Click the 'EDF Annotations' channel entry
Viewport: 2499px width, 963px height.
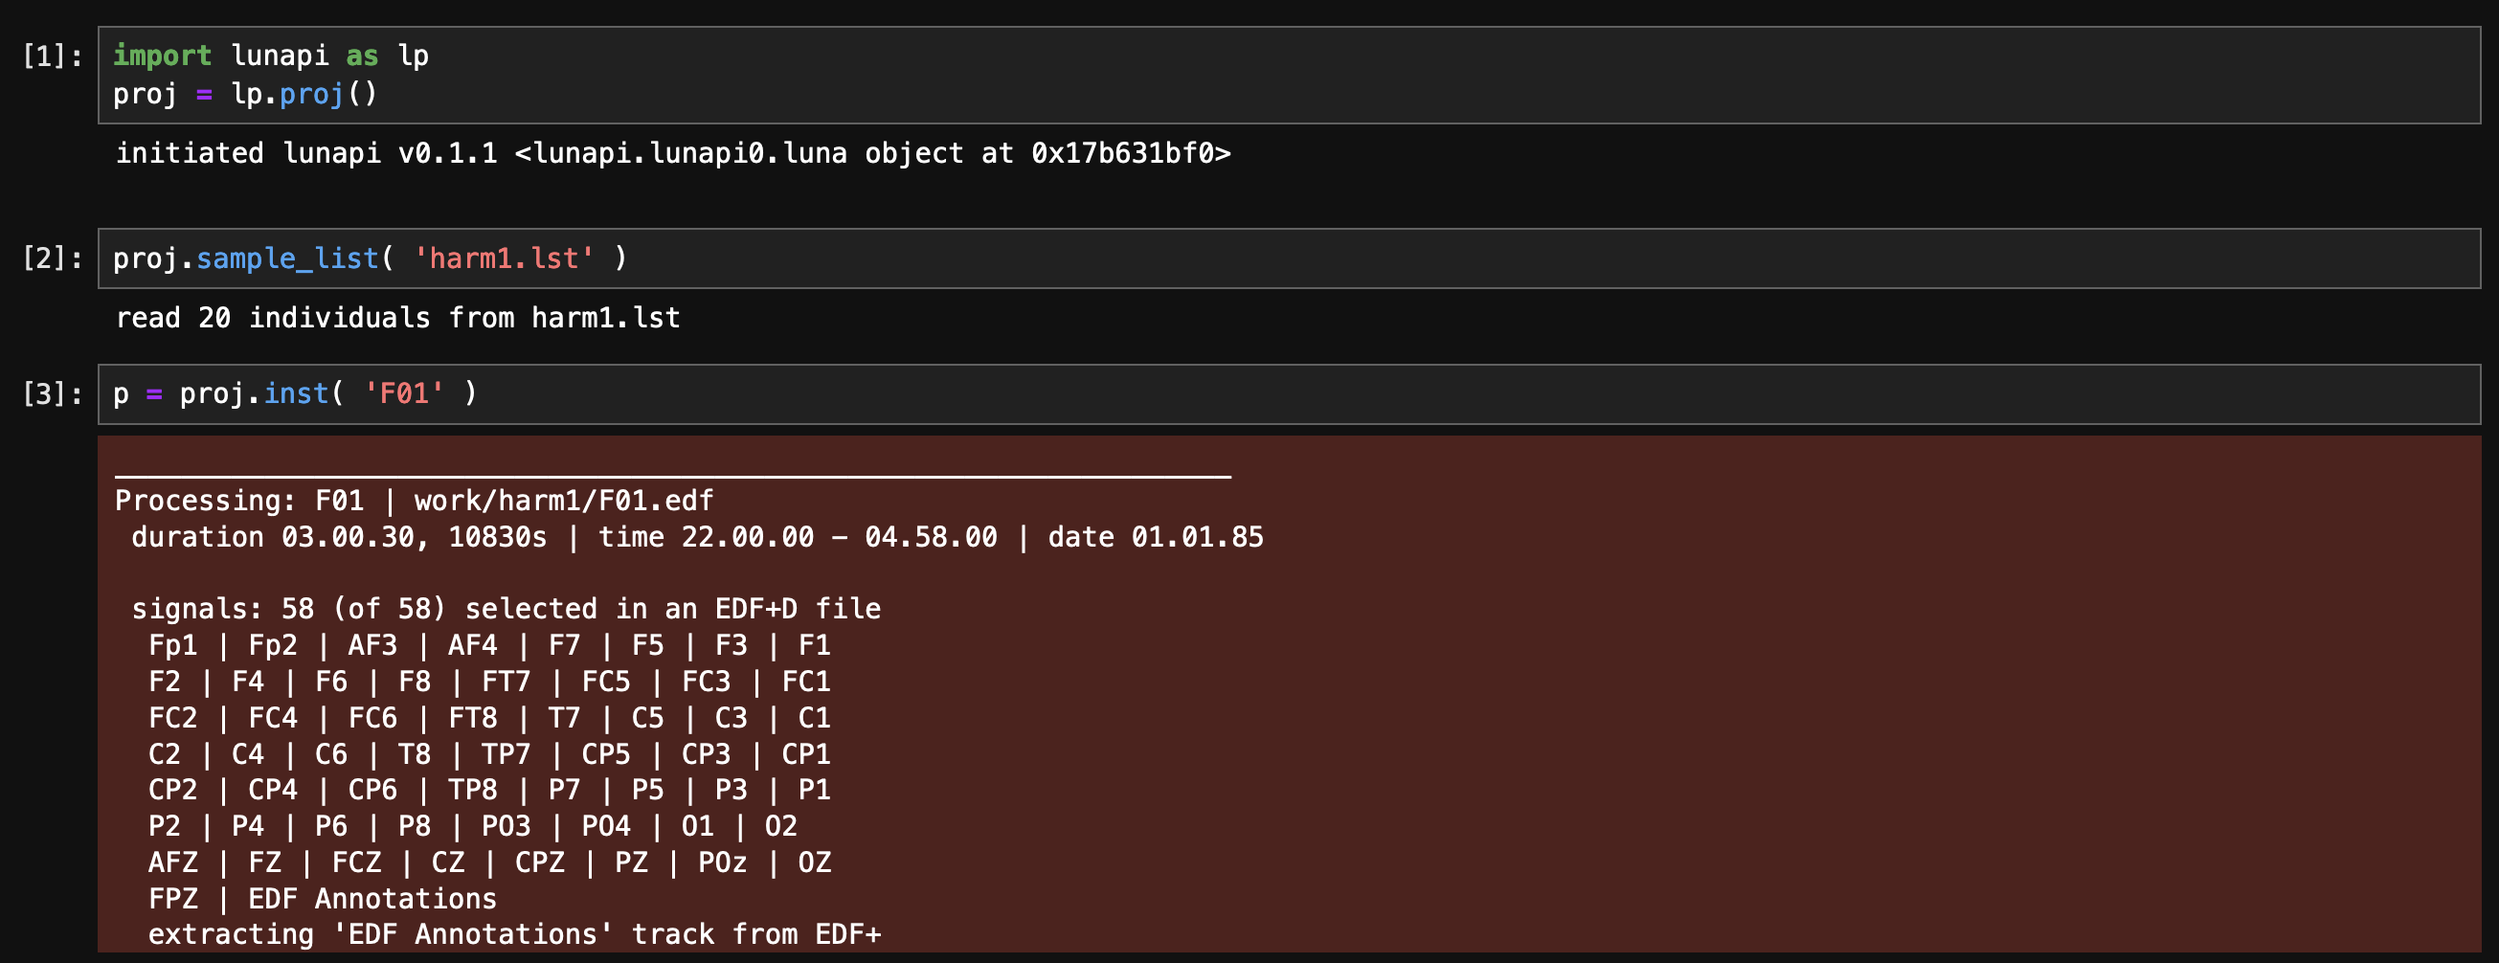tap(371, 899)
